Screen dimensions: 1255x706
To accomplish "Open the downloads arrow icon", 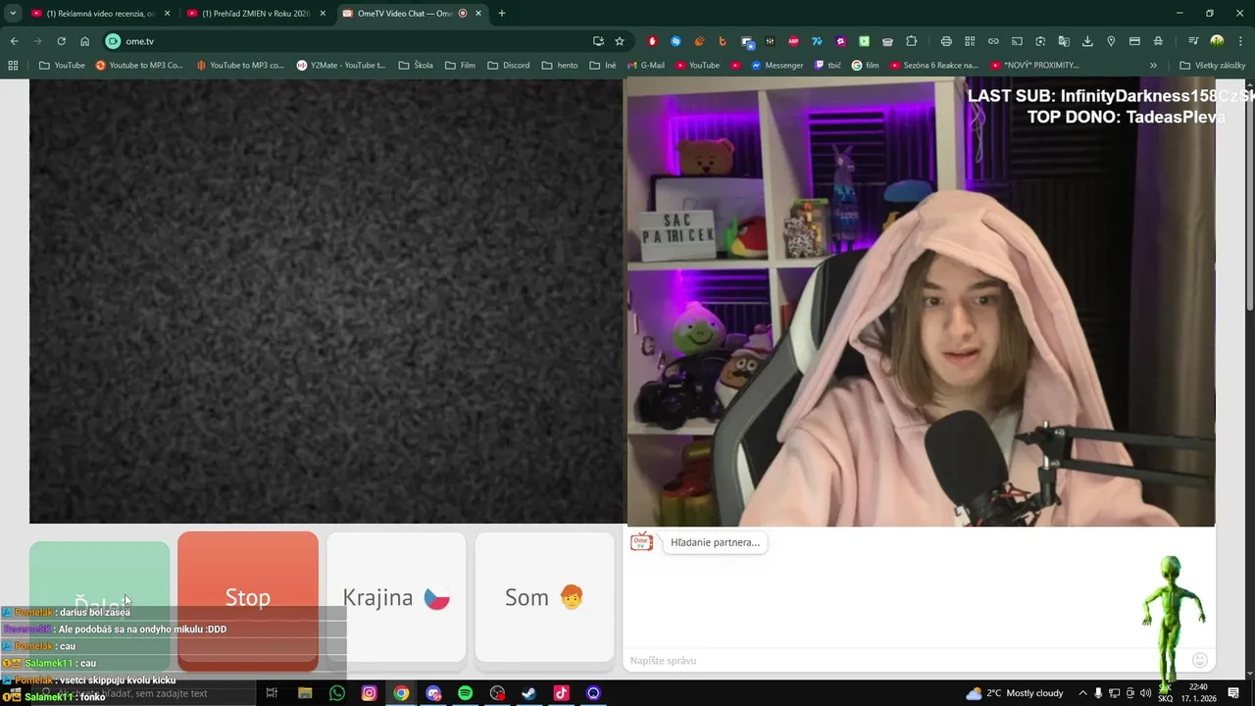I will (1087, 41).
